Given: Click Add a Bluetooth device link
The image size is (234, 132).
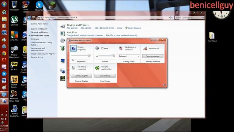Looking at the screenshot, I should tap(104, 28).
